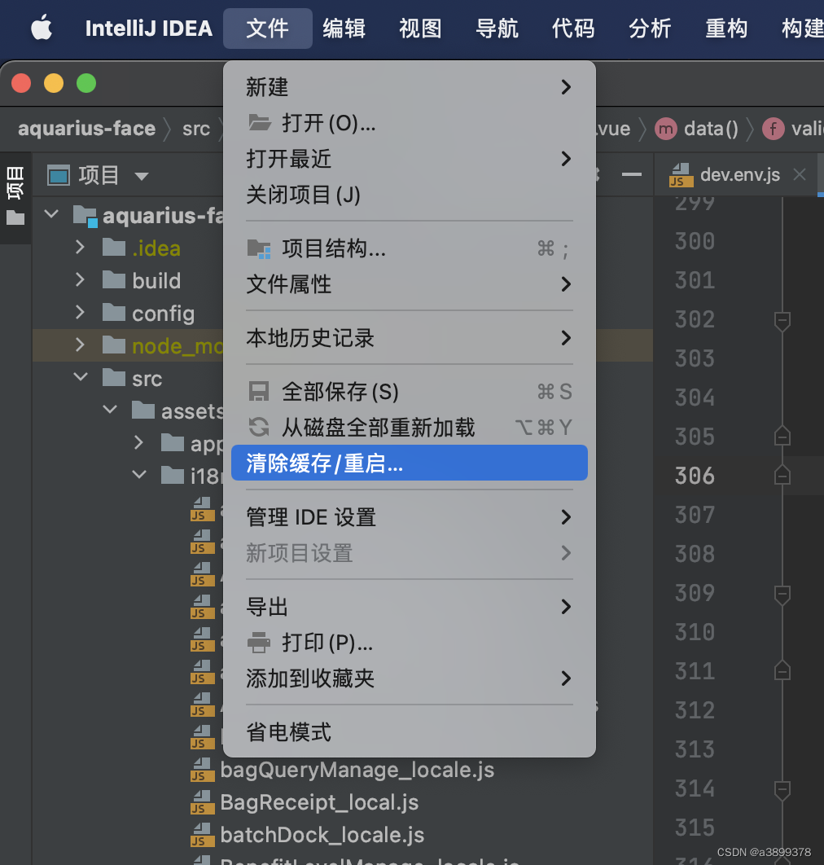Click the 项目 tool window stripe icon

pos(15,181)
